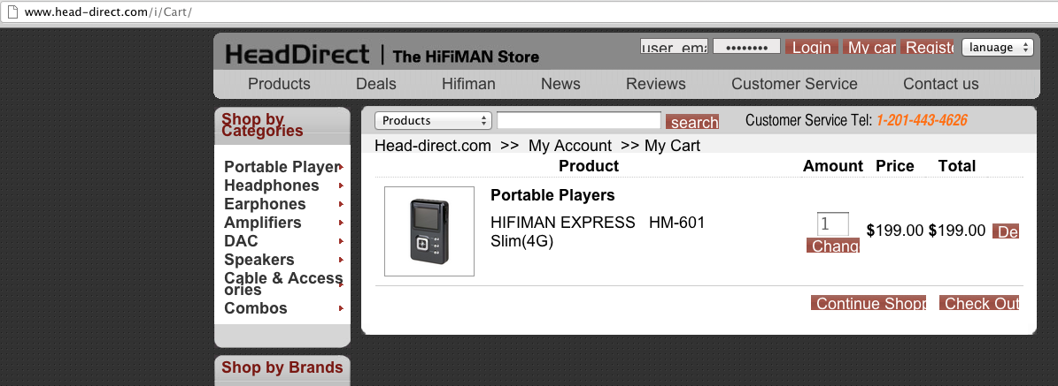Open the Deals menu
This screenshot has height=386, width=1058.
(x=375, y=84)
